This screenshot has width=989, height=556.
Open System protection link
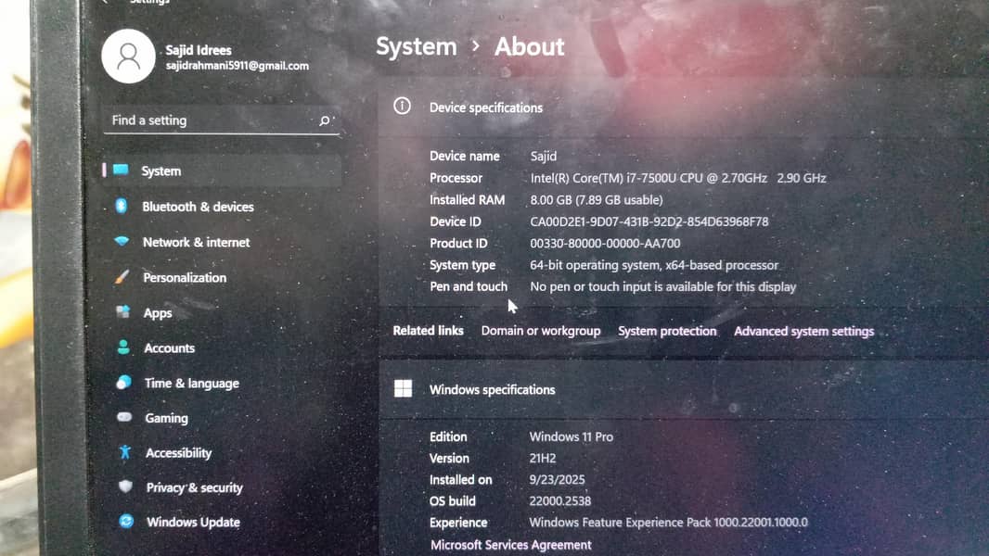[x=667, y=331]
